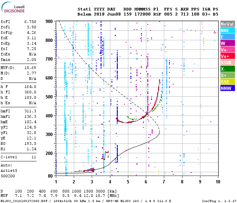Click the fmin value 2.05
The height and width of the screenshot is (203, 237).
point(31,60)
